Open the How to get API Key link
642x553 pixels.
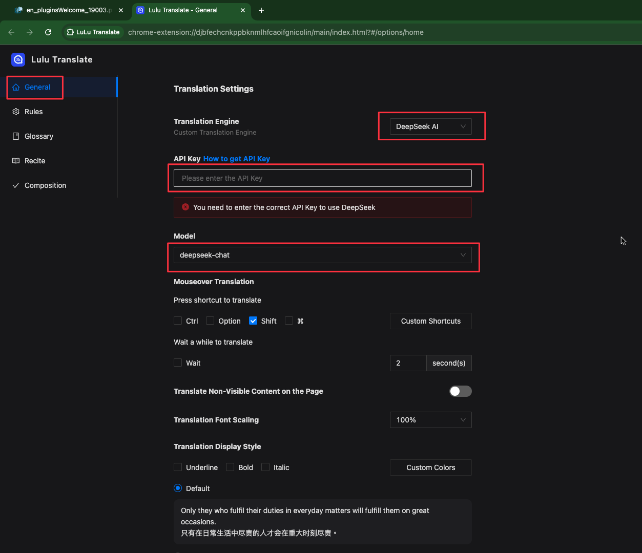[237, 159]
